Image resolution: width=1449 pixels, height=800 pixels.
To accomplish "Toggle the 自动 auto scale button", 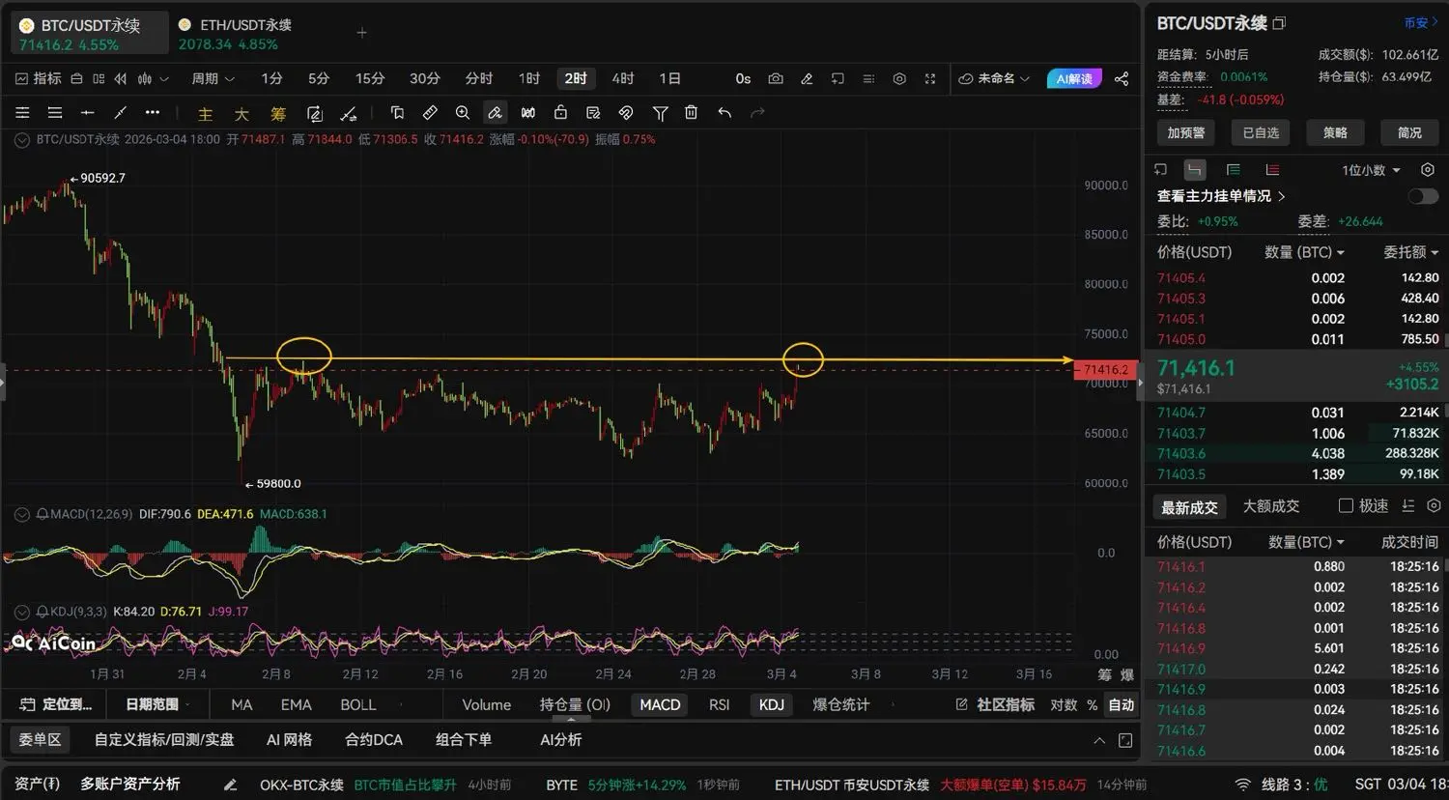I will [x=1122, y=705].
